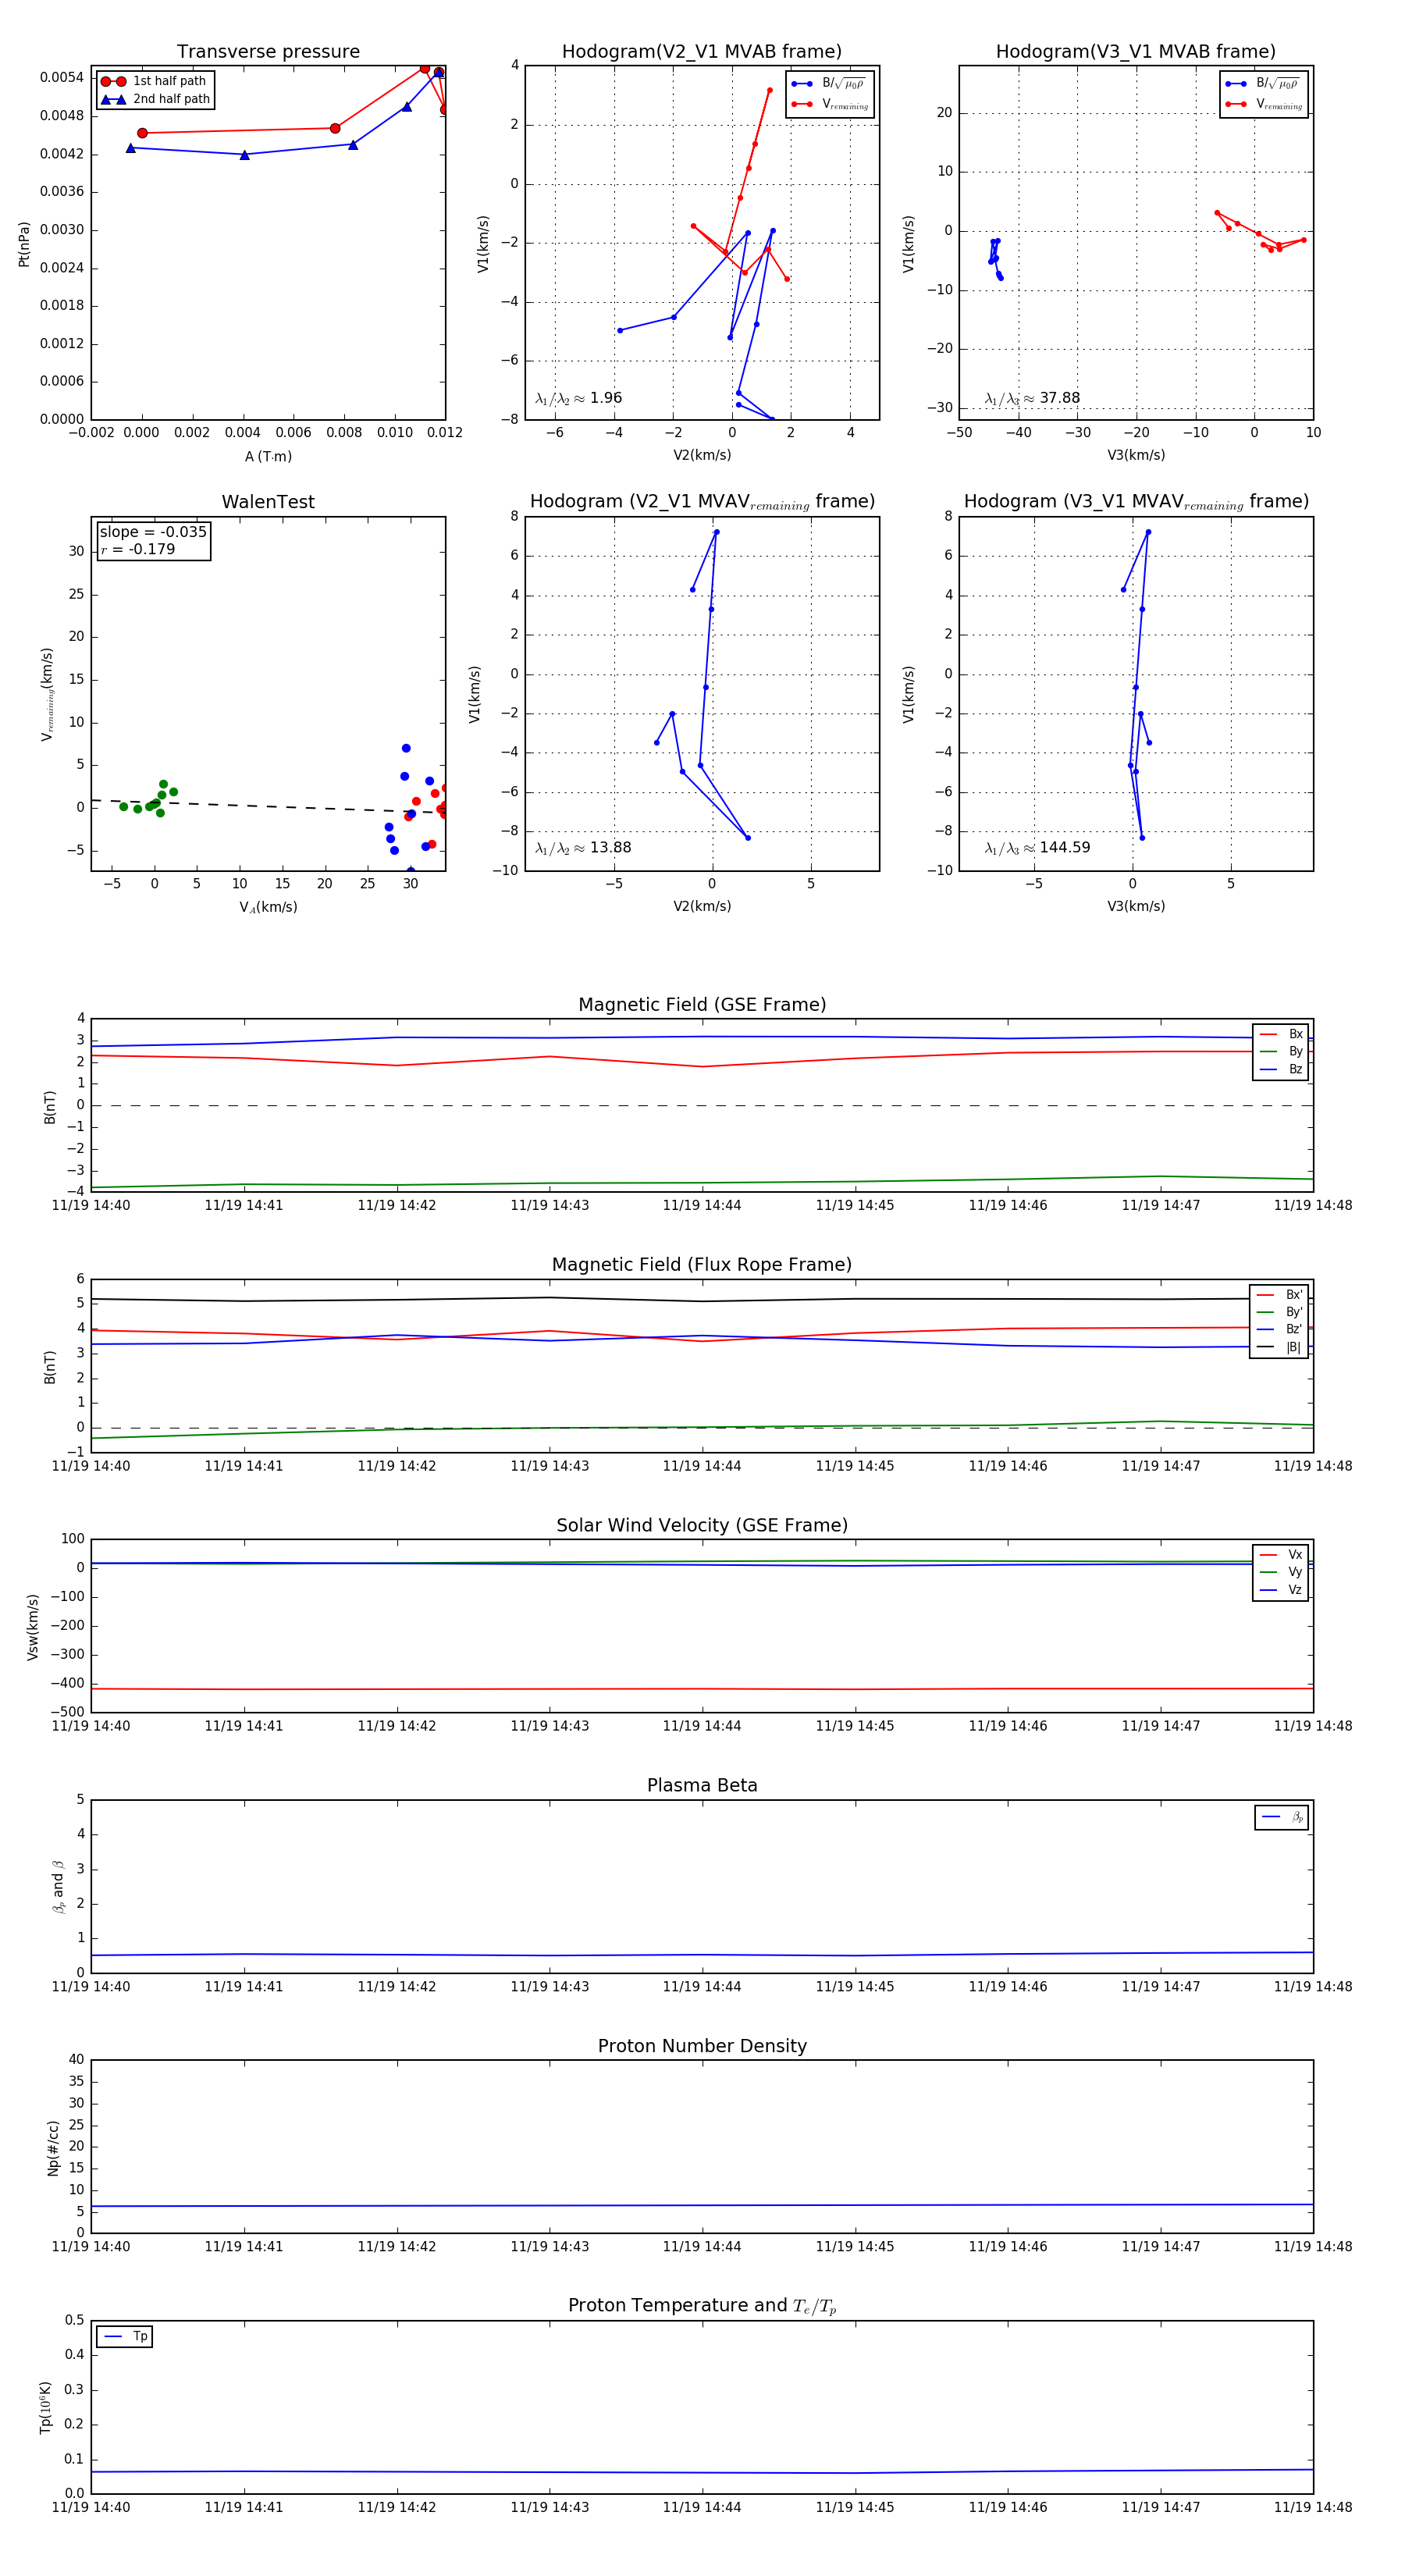Click the 'Hodogram(V3_V1 MVAB frame)' title
Viewport: 1405px width, 2576px height.
(x=1135, y=52)
